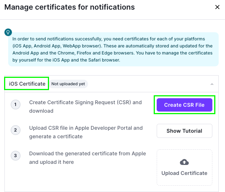Click the Manage certificates for notifications title
Screen dimensions: 225x192
pyautogui.click(x=69, y=7)
